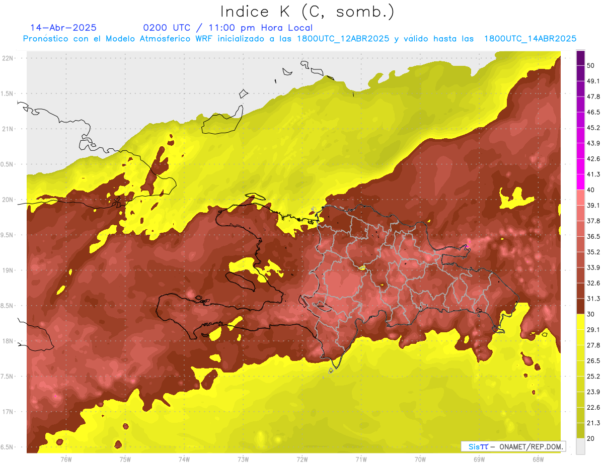Click the dark purple colorbar swatch above 50
This screenshot has width=604, height=466.
[580, 58]
